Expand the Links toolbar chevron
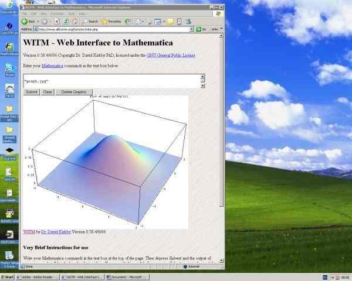Image resolution: width=352 pixels, height=281 pixels. 221,29
